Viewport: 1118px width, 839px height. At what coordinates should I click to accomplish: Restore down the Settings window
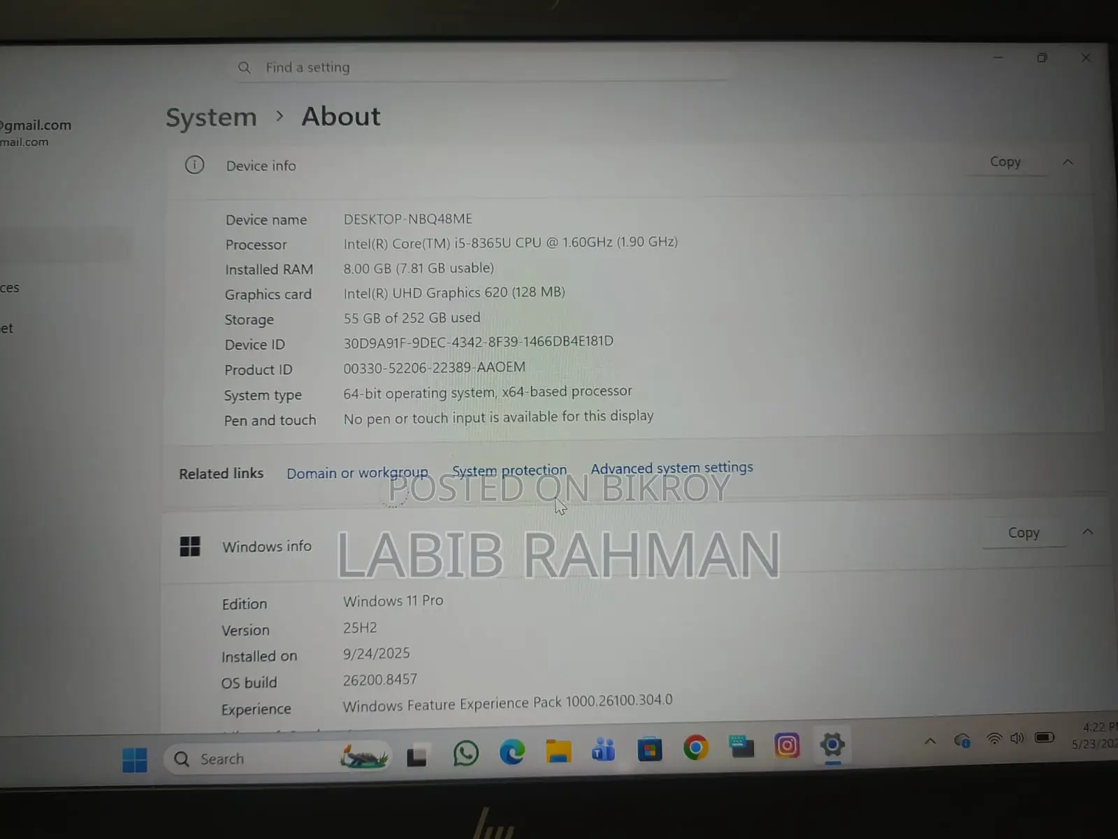(x=1042, y=58)
